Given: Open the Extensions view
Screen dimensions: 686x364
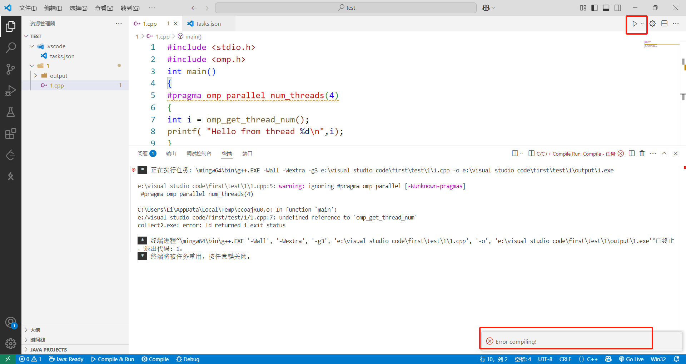Looking at the screenshot, I should [x=11, y=133].
